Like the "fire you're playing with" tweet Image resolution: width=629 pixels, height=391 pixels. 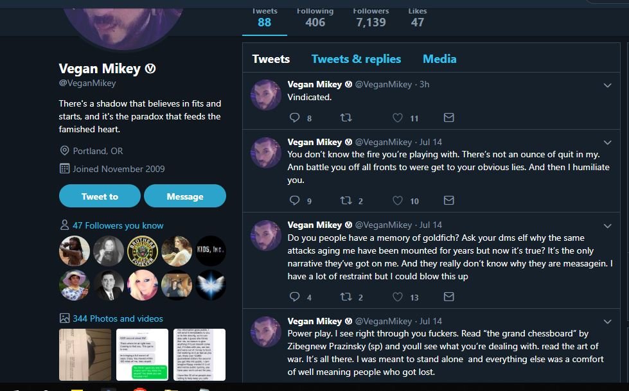tap(398, 201)
